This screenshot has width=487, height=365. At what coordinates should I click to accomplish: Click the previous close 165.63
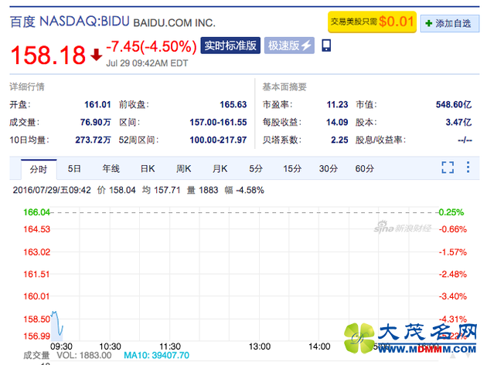[x=233, y=104]
